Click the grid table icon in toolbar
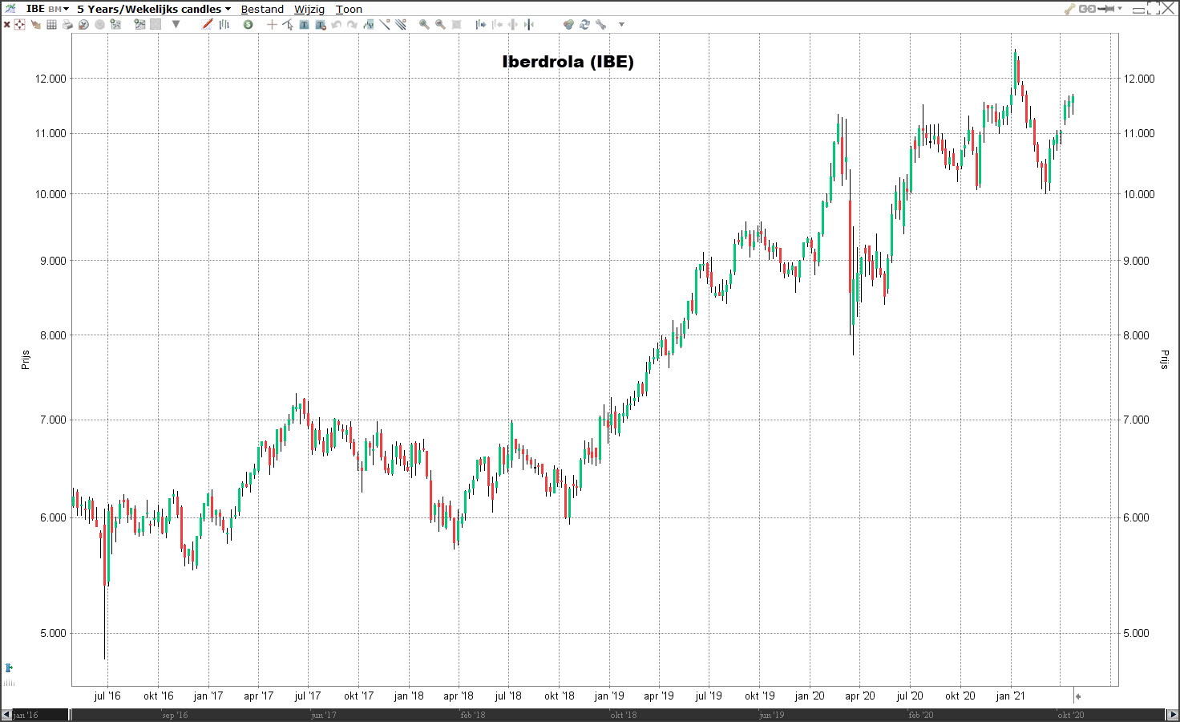1180x722 pixels. point(51,25)
